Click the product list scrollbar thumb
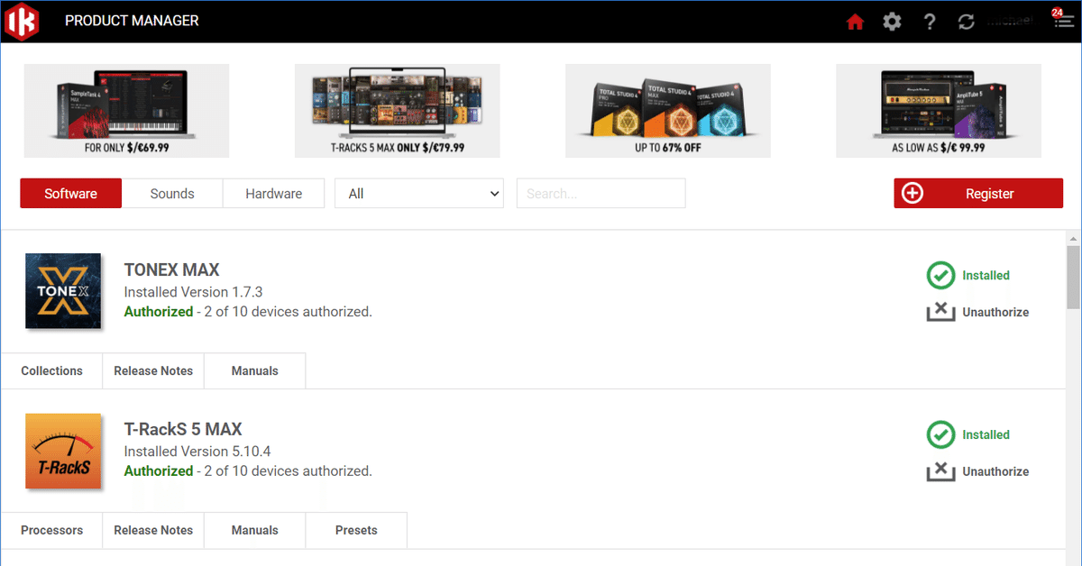Image resolution: width=1082 pixels, height=566 pixels. (x=1073, y=278)
